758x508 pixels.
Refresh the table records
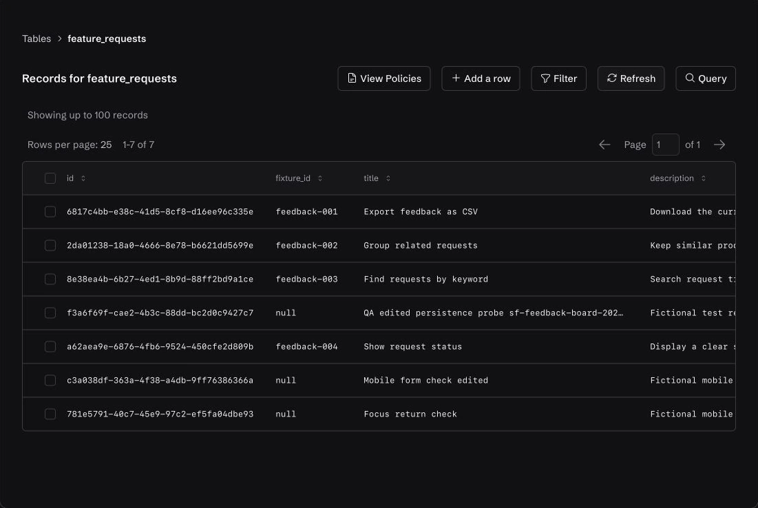click(x=631, y=78)
